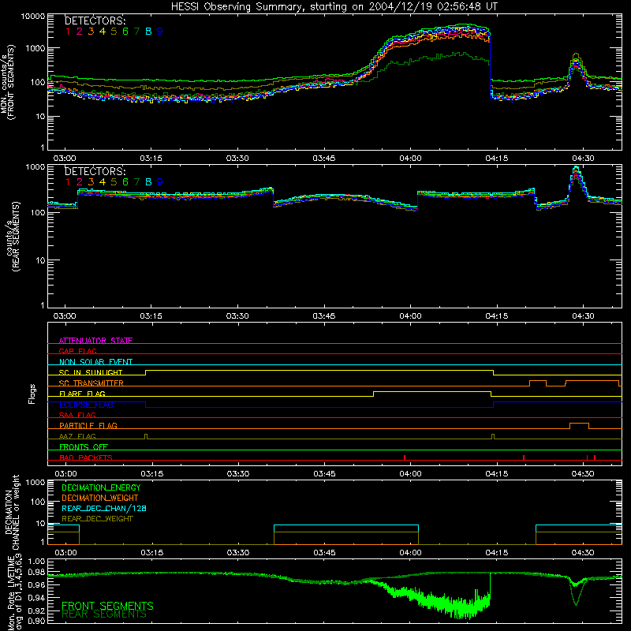631x631 pixels.
Task: Click the REAR_DEC_WEIGHT legend entry
Action: (97, 519)
